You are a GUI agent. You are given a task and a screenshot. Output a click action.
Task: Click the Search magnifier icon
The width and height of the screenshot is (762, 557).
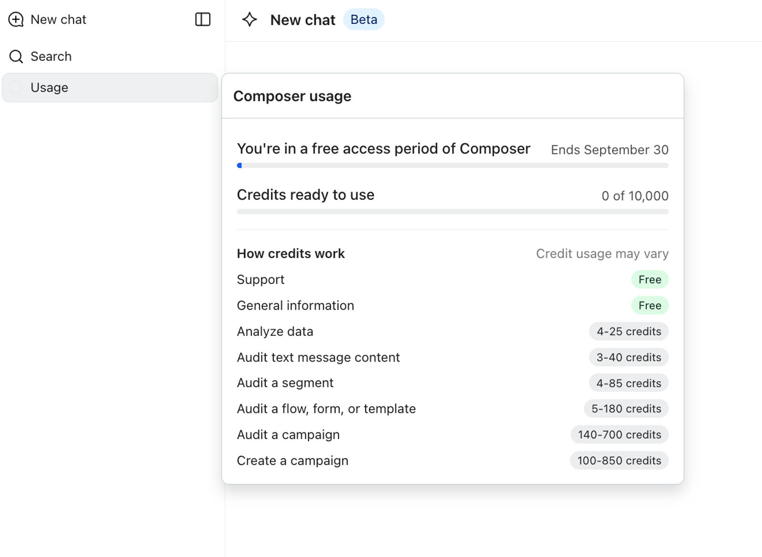pos(16,57)
